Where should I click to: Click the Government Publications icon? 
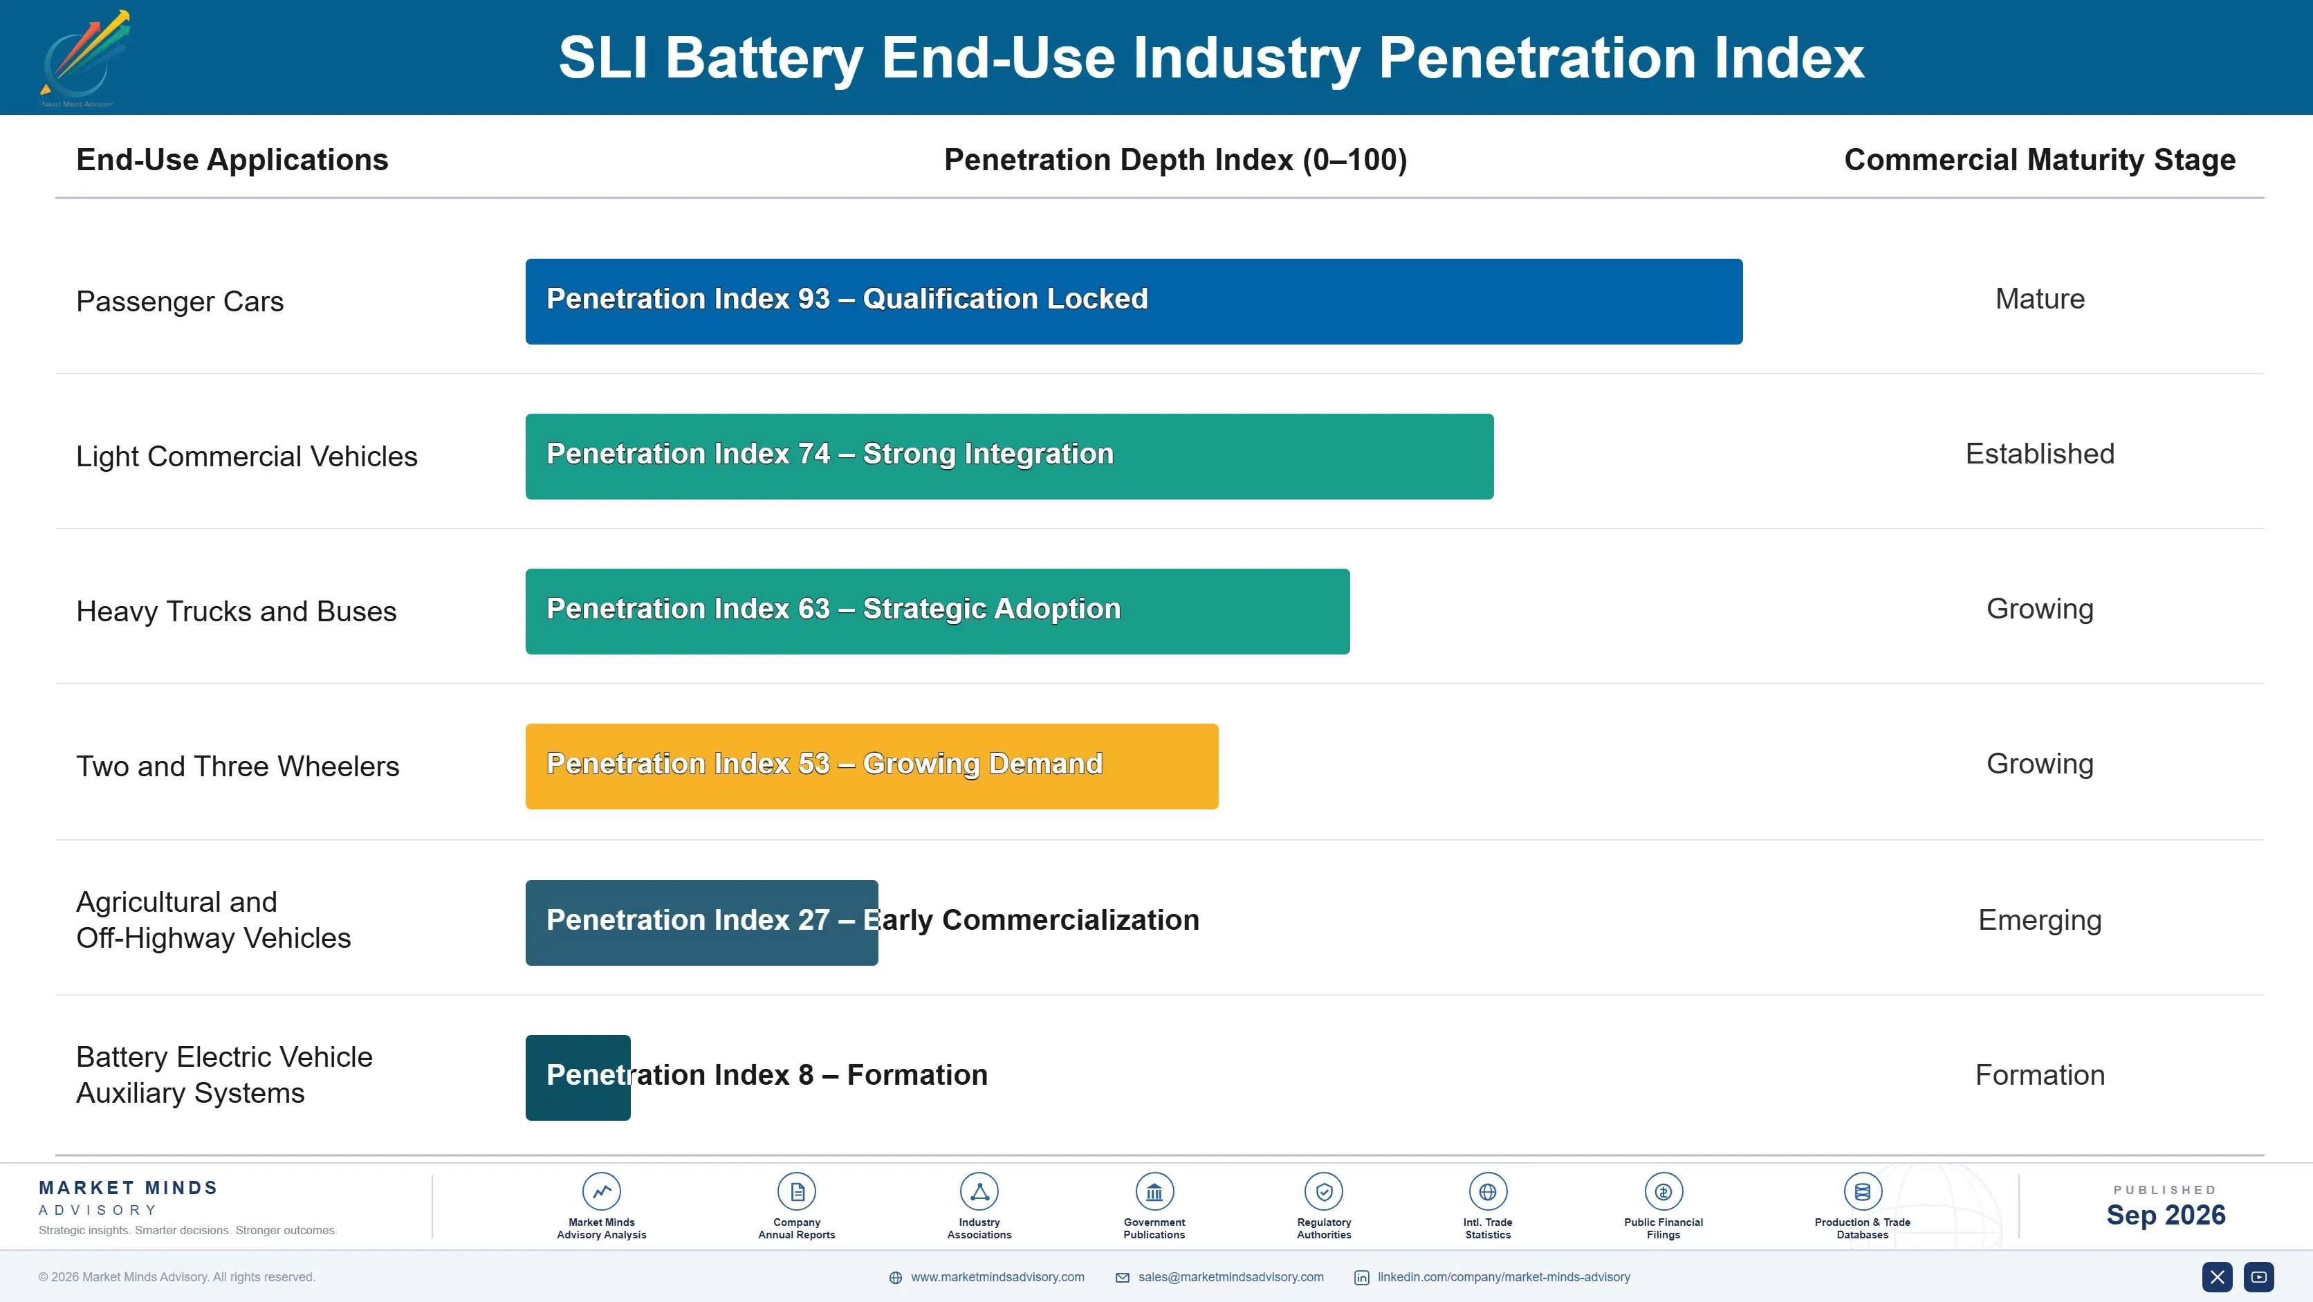pyautogui.click(x=1154, y=1191)
